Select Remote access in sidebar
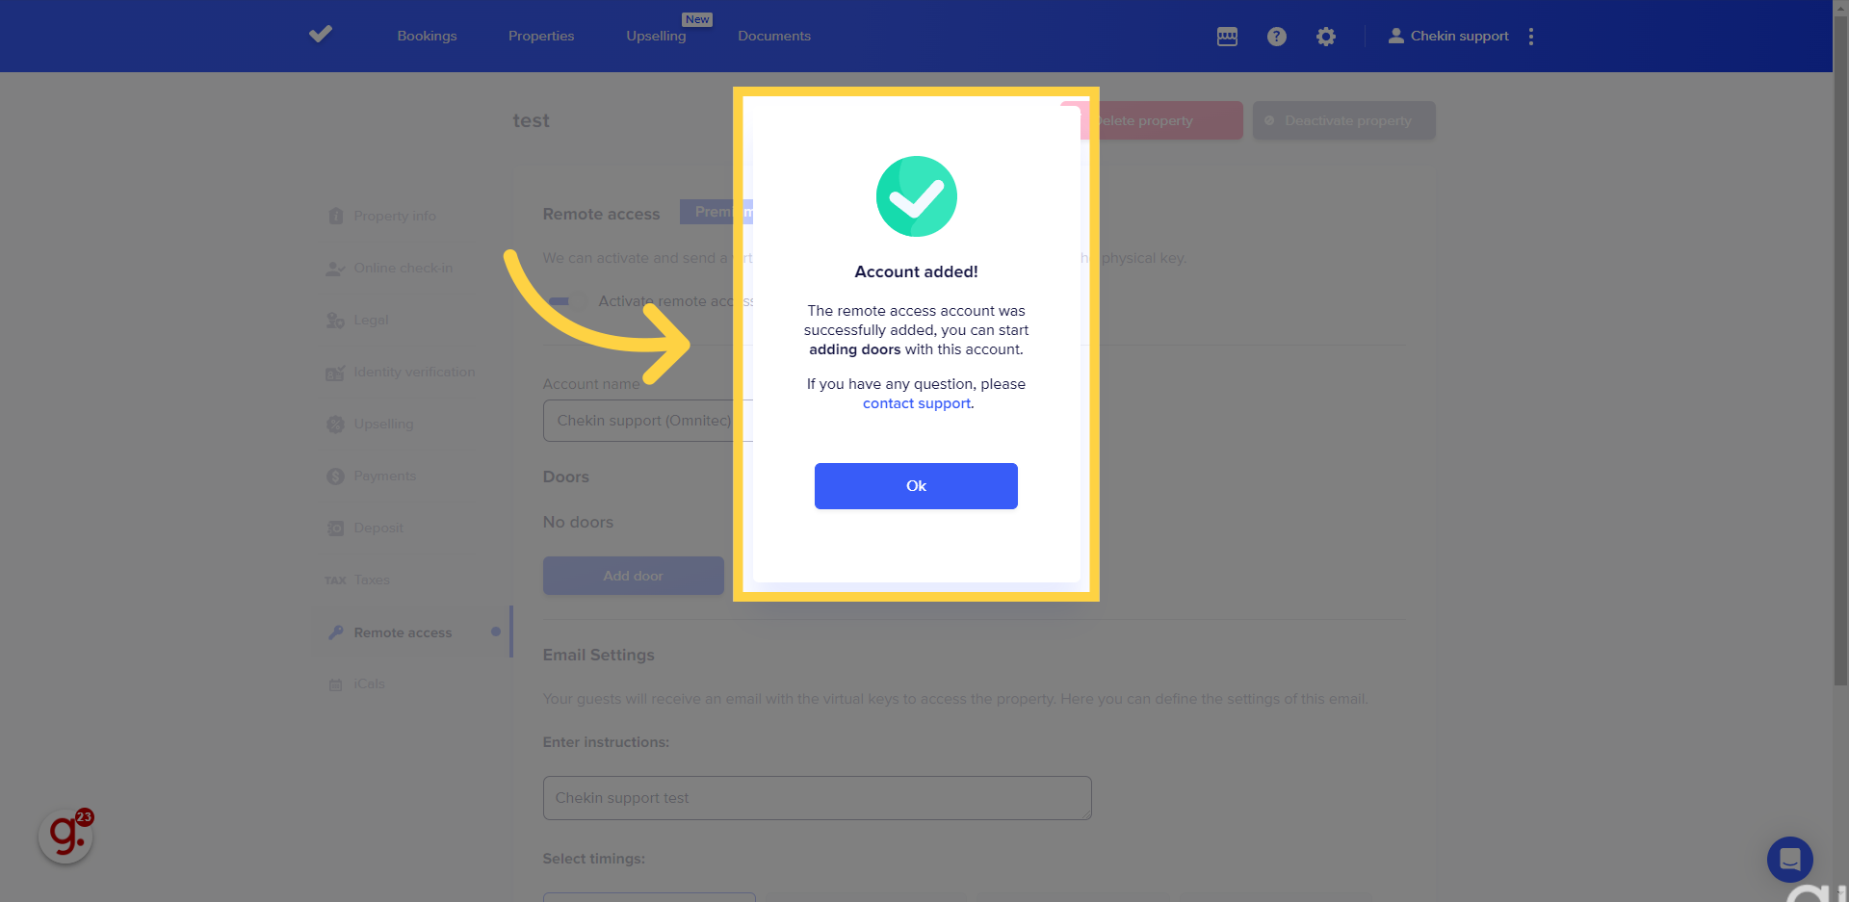The image size is (1849, 902). 403,632
